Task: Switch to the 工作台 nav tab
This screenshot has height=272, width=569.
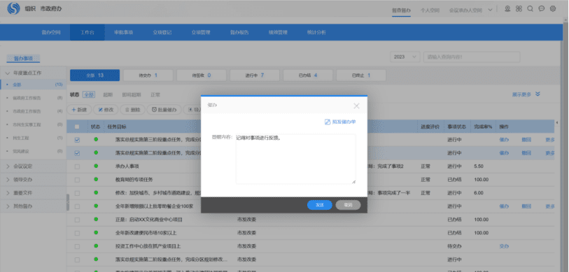Action: click(87, 32)
